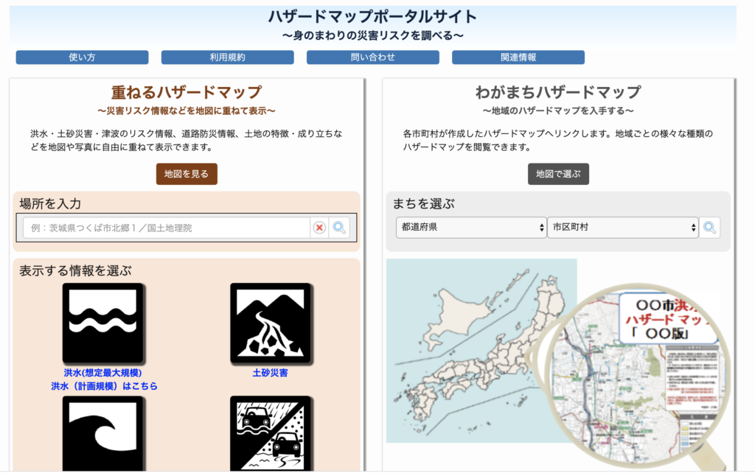Click the 地図で選ぶ button

coord(559,174)
